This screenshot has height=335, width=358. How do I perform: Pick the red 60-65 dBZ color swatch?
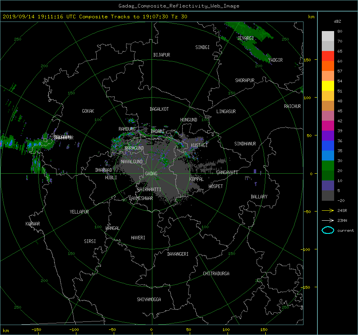click(328, 56)
